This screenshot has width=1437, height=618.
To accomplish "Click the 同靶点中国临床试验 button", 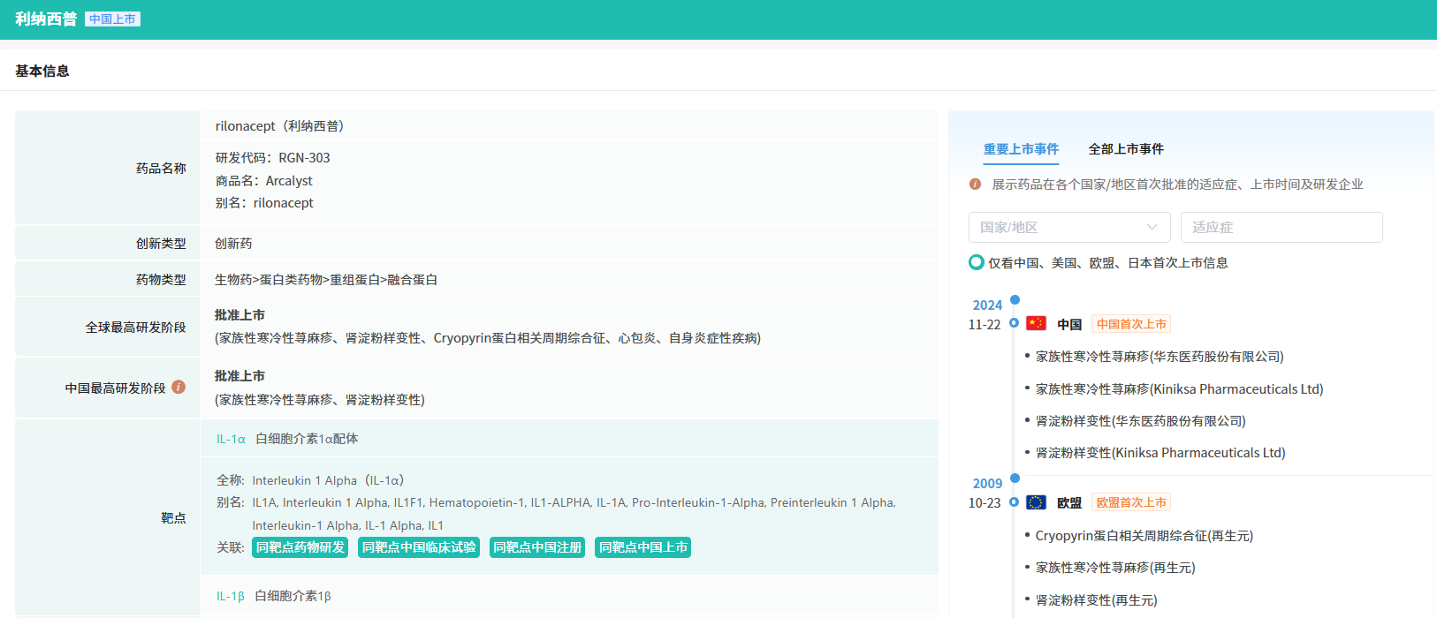I will coord(419,547).
